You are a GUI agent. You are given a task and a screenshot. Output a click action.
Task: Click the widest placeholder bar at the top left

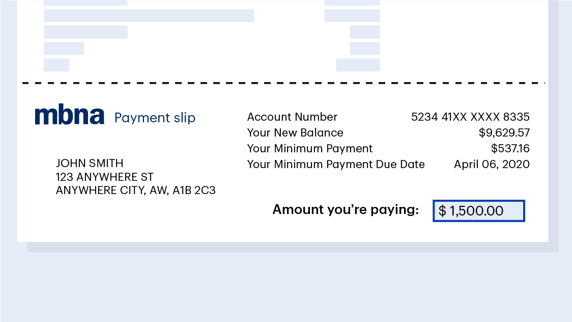[x=149, y=16]
